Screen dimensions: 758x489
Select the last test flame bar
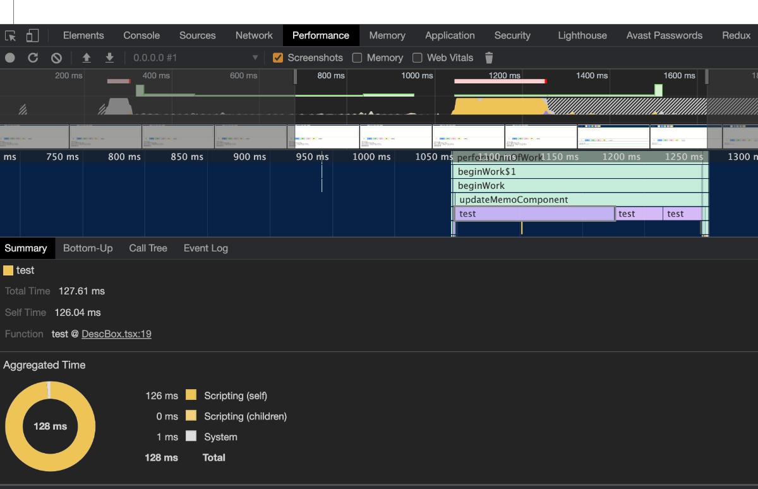(x=682, y=214)
